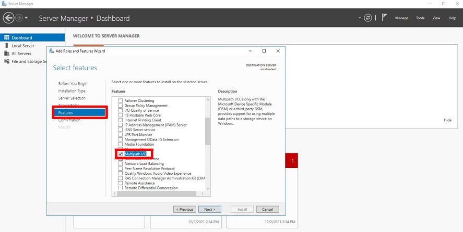Click the Local Server sidebar icon

pos(7,46)
